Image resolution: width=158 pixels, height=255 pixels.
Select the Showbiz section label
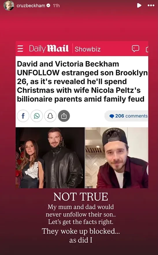[88, 49]
